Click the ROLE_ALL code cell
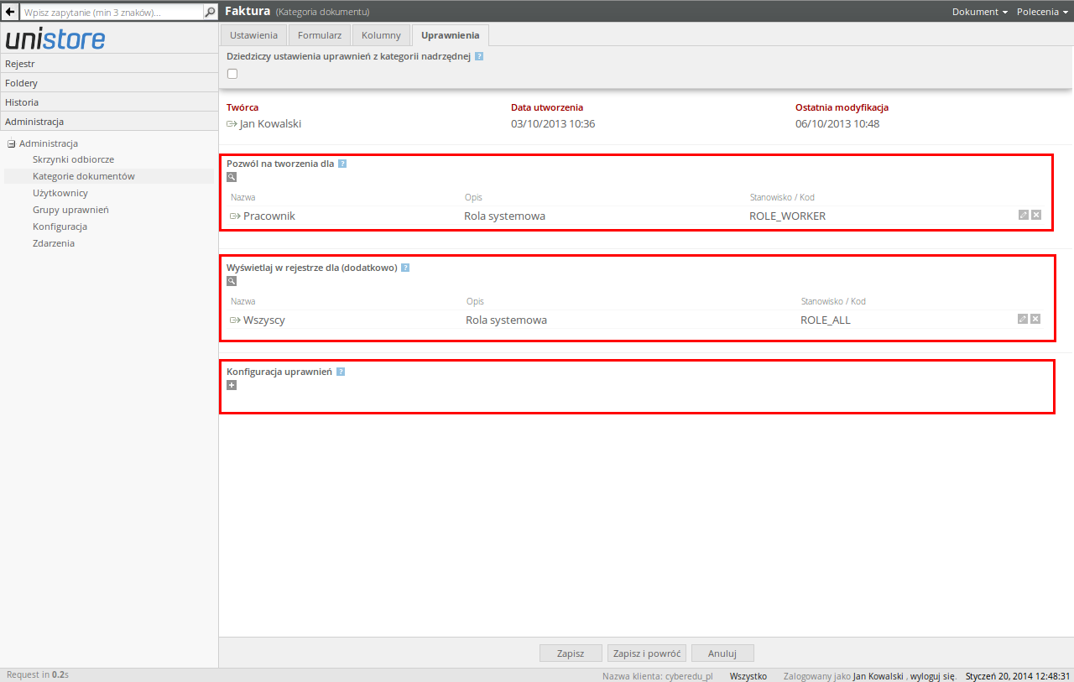The width and height of the screenshot is (1074, 682). (x=826, y=320)
